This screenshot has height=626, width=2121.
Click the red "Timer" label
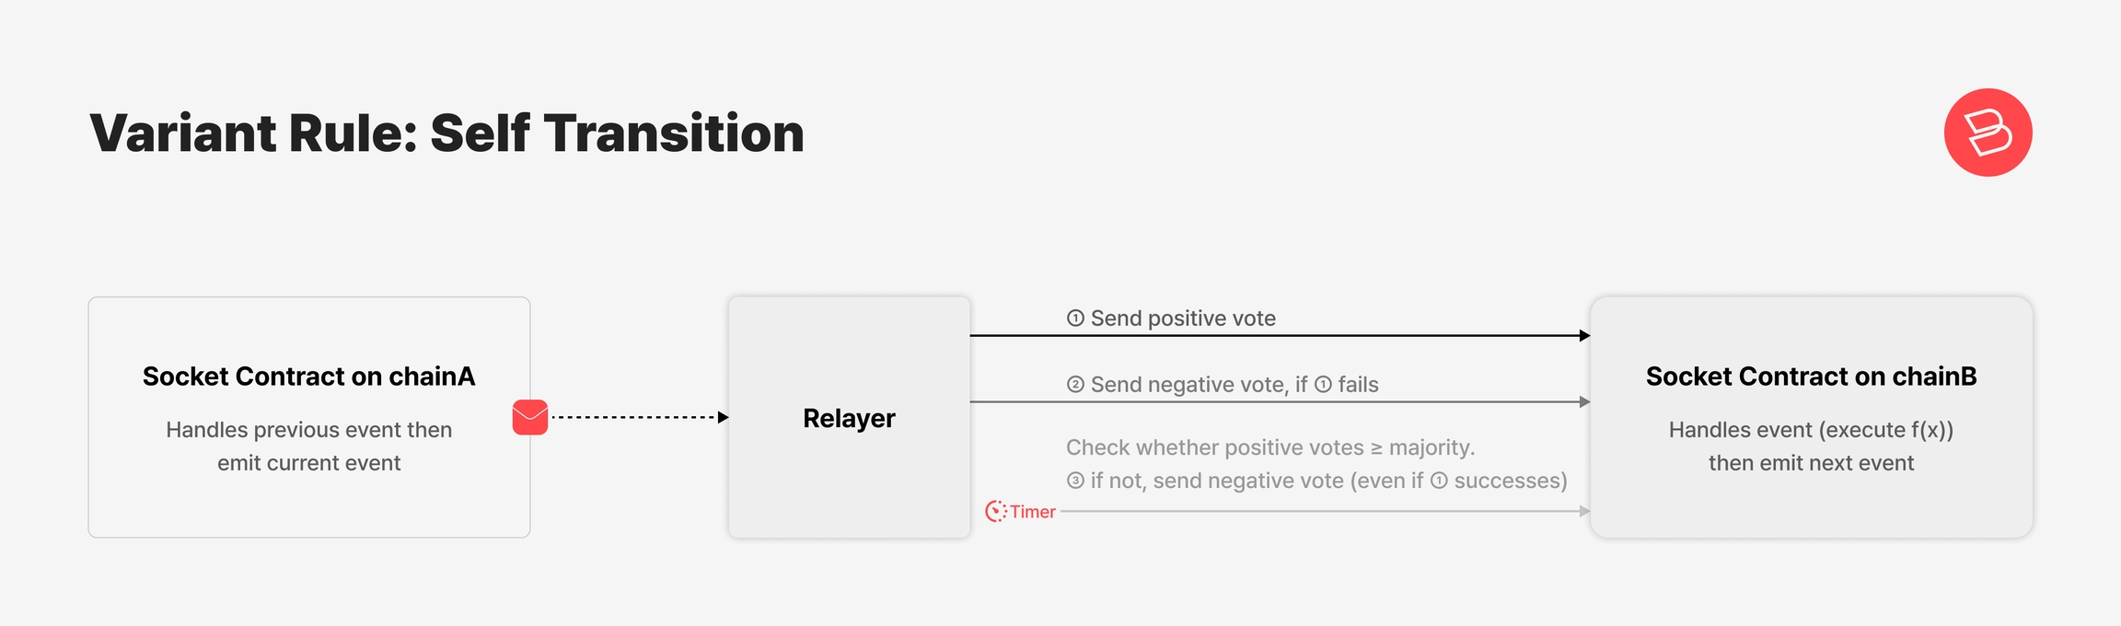pyautogui.click(x=1033, y=512)
